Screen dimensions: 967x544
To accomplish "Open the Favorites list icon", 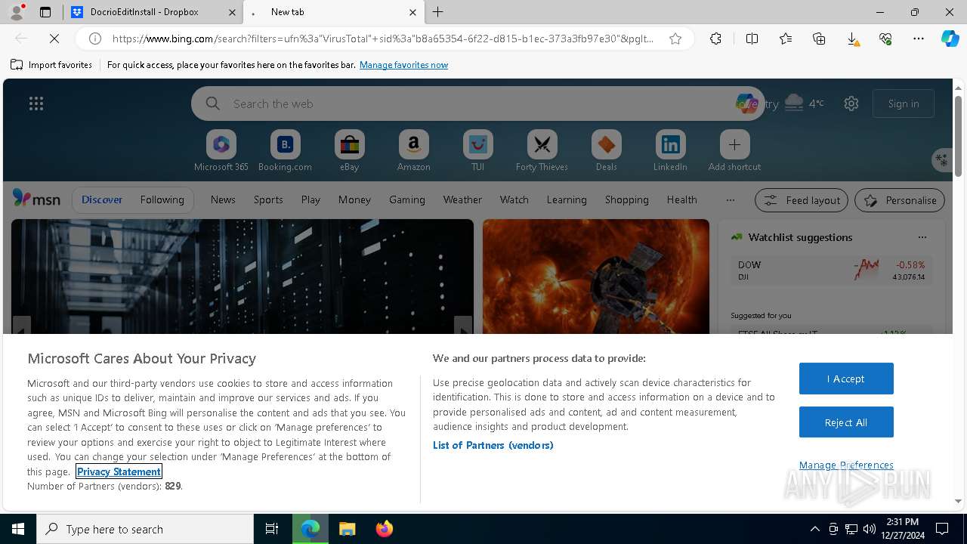I will [x=786, y=39].
